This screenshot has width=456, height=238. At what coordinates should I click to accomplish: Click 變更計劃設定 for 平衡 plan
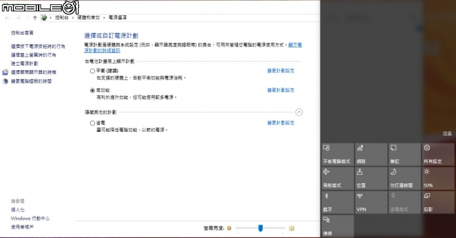click(281, 71)
